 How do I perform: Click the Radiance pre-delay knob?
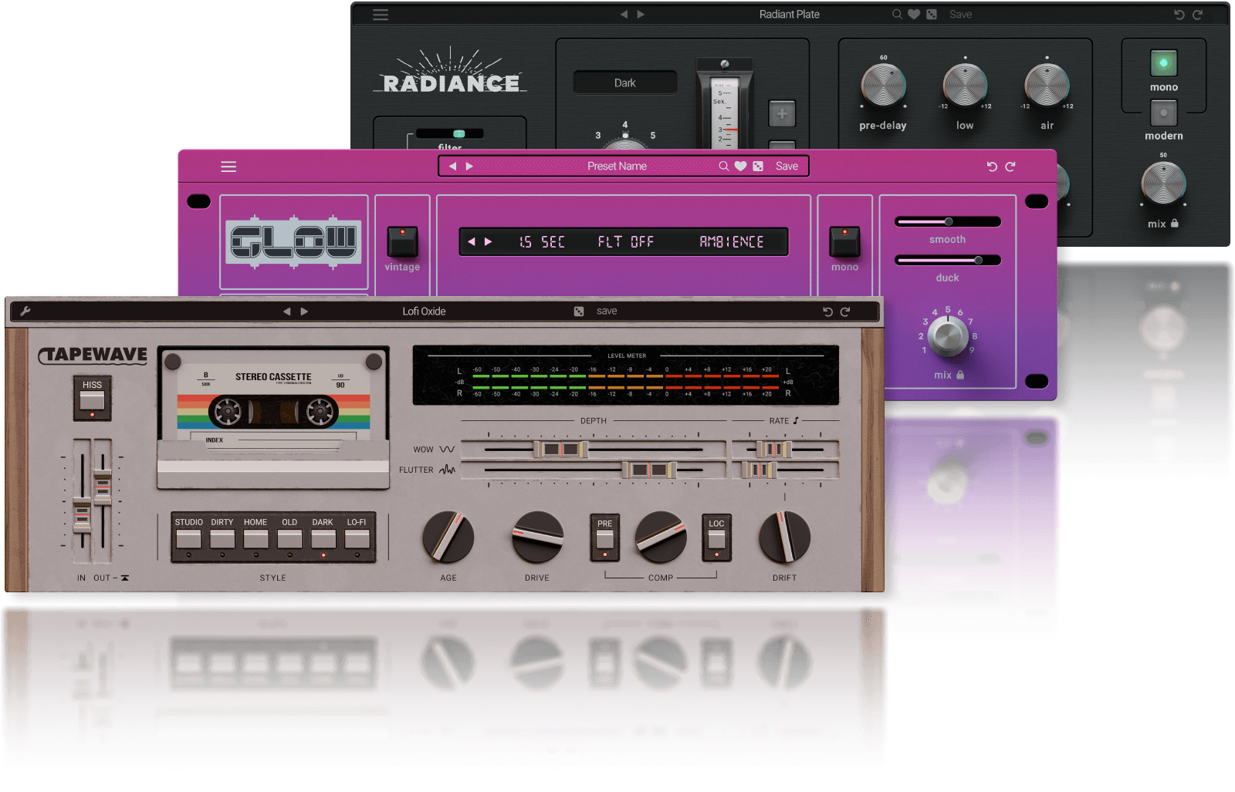point(883,85)
